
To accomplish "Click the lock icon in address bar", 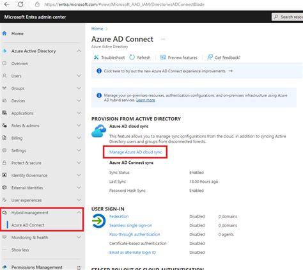I will point(37,4).
